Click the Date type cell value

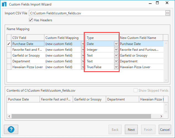point(90,44)
